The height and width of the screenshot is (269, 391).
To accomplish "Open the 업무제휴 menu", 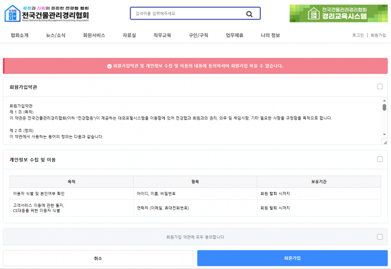I will pos(235,35).
